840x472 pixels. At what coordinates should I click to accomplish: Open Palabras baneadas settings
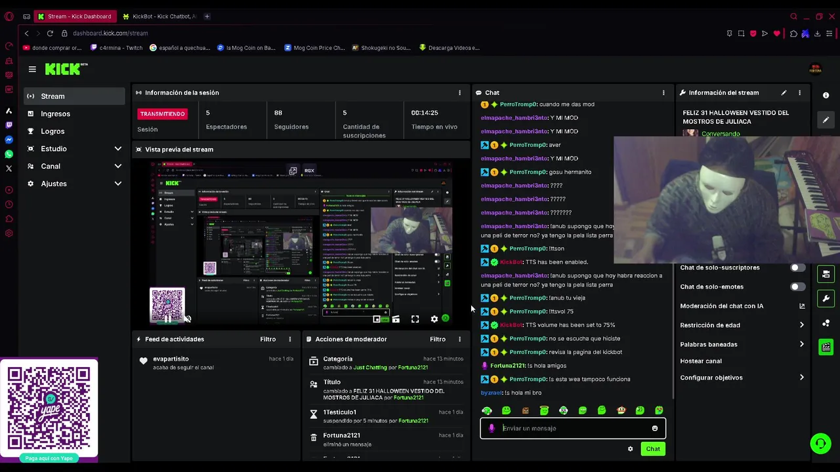pos(742,344)
